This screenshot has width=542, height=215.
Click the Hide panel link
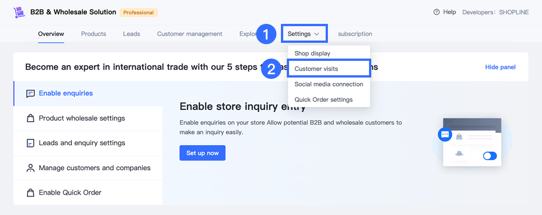[x=500, y=67]
